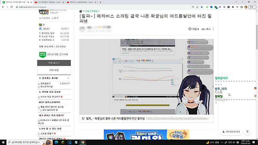Open 뉴아네 의상 투고하기 board
This screenshot has height=145, width=258.
[50, 97]
